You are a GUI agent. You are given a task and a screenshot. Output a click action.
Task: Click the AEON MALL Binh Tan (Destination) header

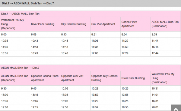click(166, 24)
